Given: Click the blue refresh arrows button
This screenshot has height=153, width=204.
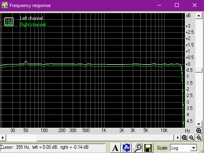Looking at the screenshot, I should (126, 148).
